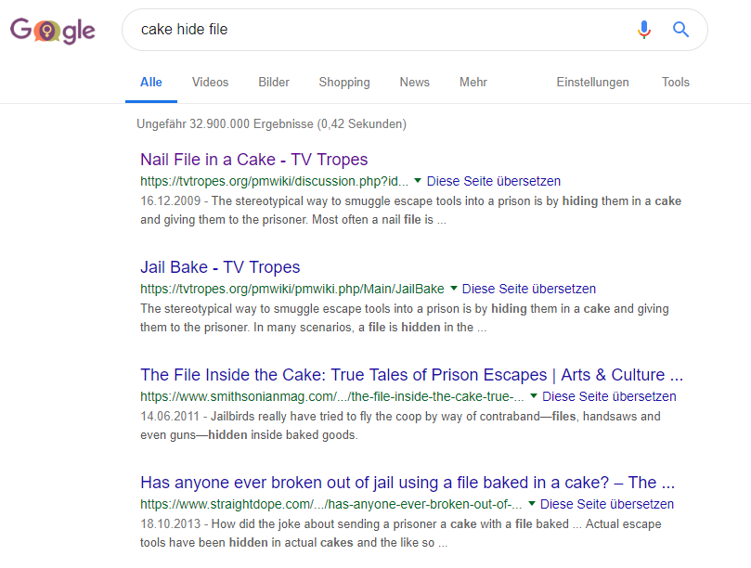
Task: Expand dropdown arrow beside straightdope URL
Action: coord(531,504)
